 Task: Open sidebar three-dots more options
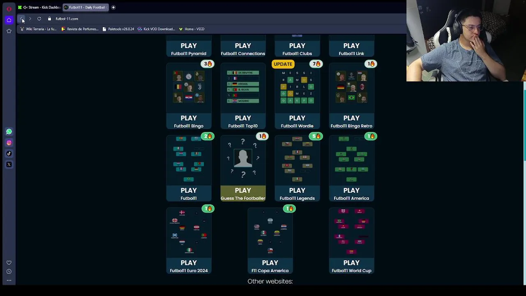pyautogui.click(x=9, y=280)
